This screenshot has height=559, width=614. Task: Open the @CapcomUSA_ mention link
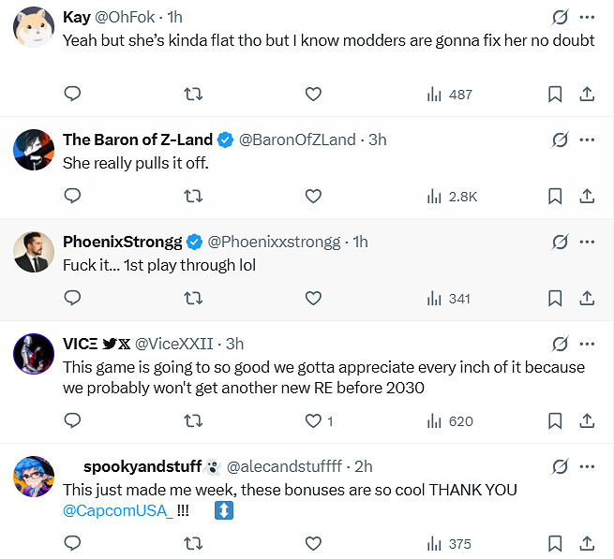(x=117, y=511)
